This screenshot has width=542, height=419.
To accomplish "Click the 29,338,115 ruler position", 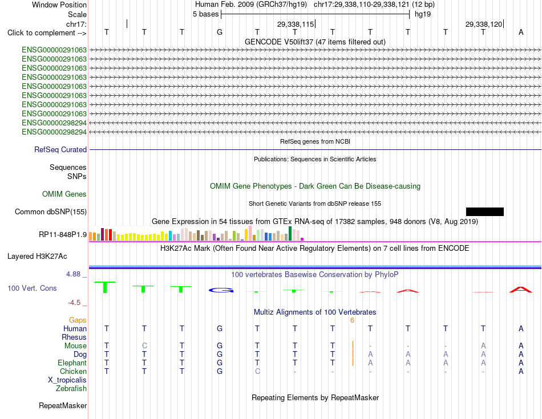I will pyautogui.click(x=296, y=24).
